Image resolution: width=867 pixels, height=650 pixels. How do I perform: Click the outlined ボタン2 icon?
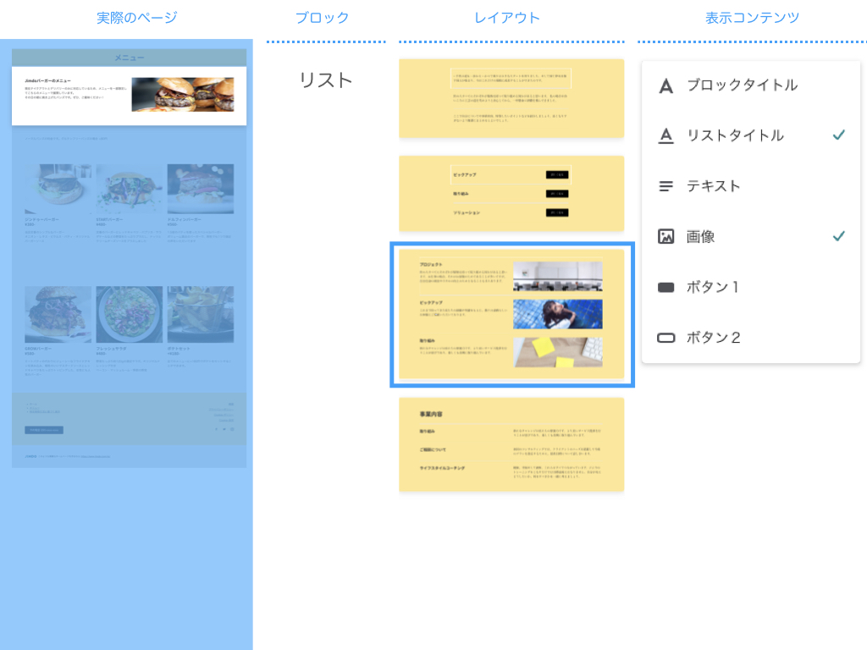(665, 338)
